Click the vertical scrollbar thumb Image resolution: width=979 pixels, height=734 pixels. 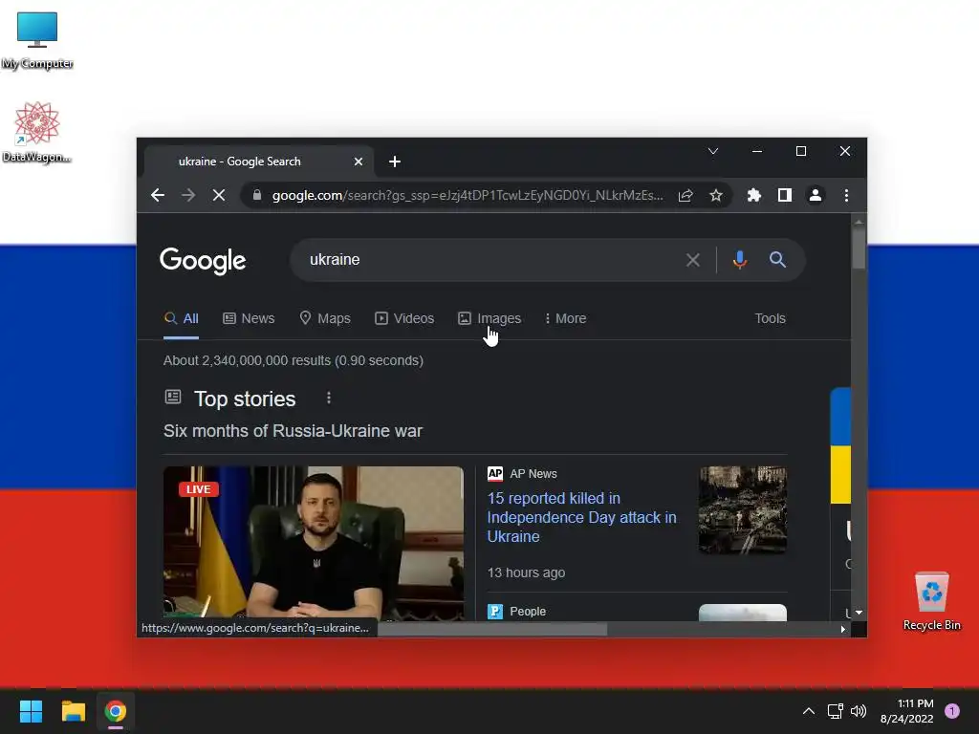point(859,248)
